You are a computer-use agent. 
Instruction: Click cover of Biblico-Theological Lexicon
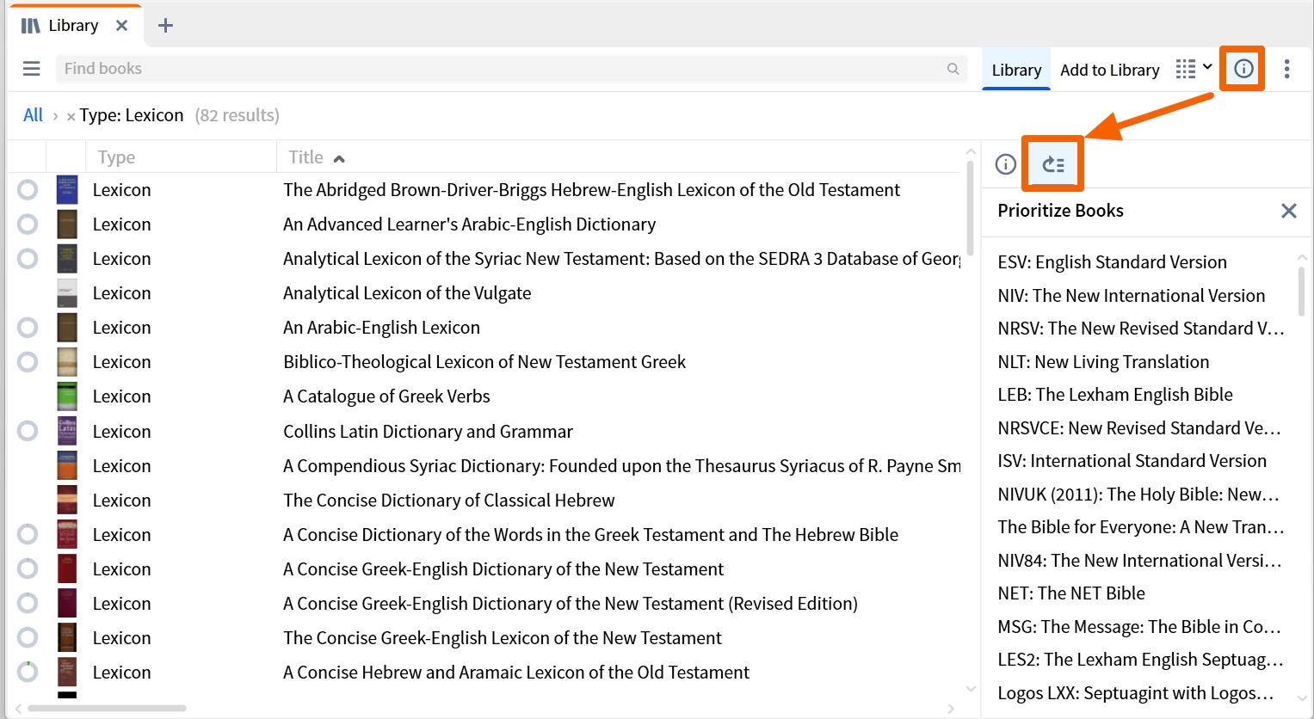pyautogui.click(x=67, y=362)
